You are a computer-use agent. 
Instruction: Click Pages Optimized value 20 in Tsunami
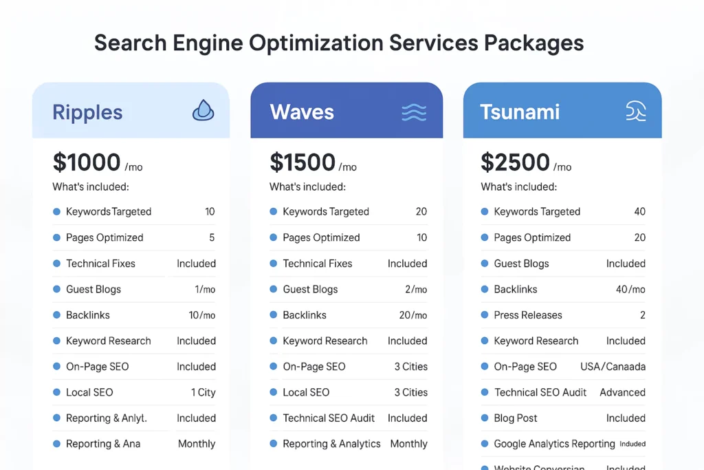click(x=640, y=237)
